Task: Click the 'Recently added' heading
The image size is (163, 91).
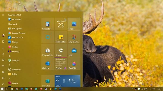Action: point(14,15)
